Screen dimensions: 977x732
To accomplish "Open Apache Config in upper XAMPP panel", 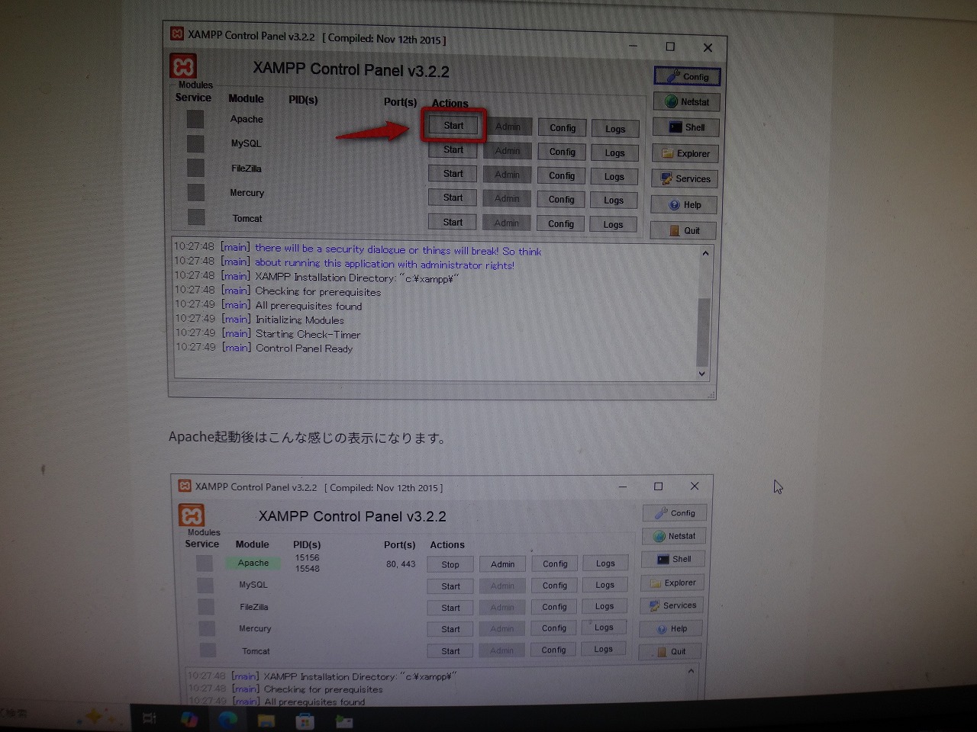I will (563, 128).
